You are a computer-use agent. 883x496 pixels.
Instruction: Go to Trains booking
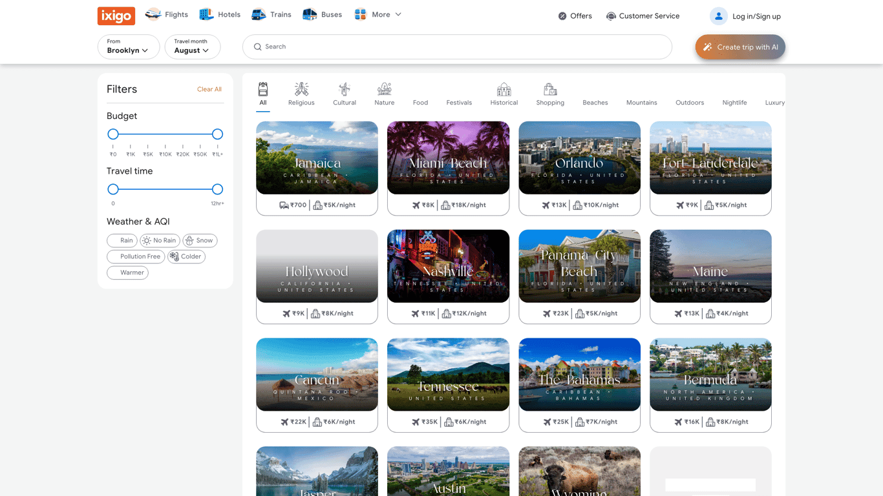click(271, 15)
